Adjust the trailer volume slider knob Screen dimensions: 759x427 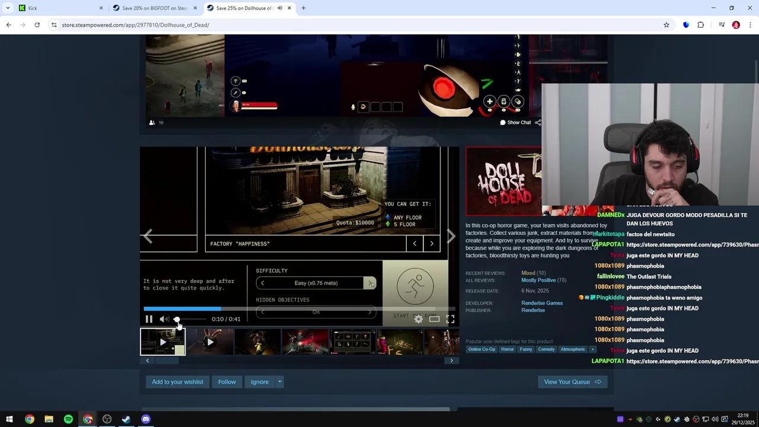pyautogui.click(x=177, y=319)
